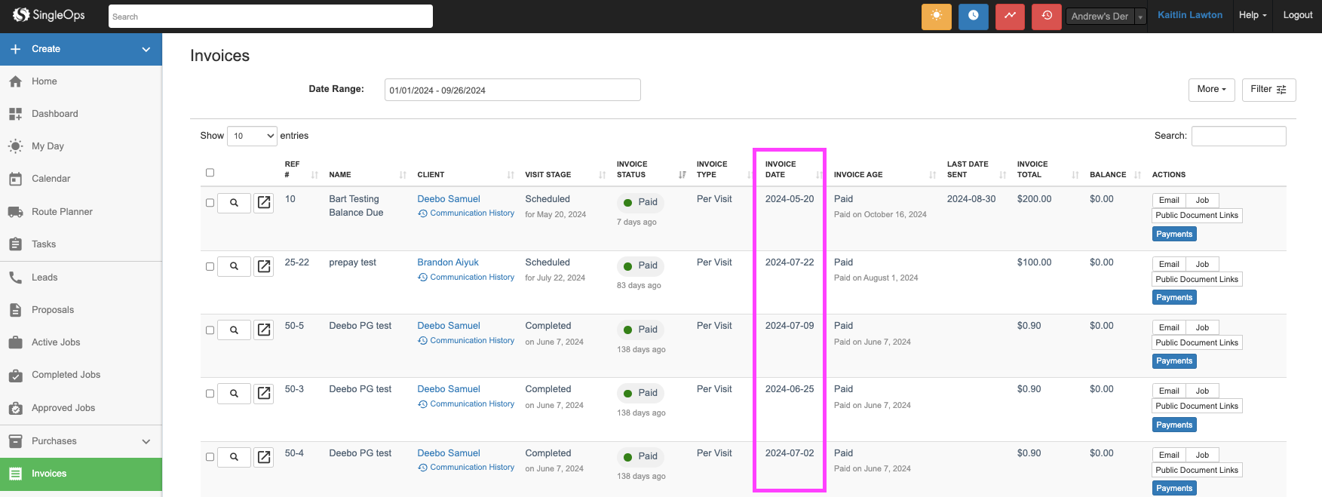This screenshot has width=1322, height=497.
Task: Open invoice 50-5 in new window icon
Action: [x=264, y=330]
